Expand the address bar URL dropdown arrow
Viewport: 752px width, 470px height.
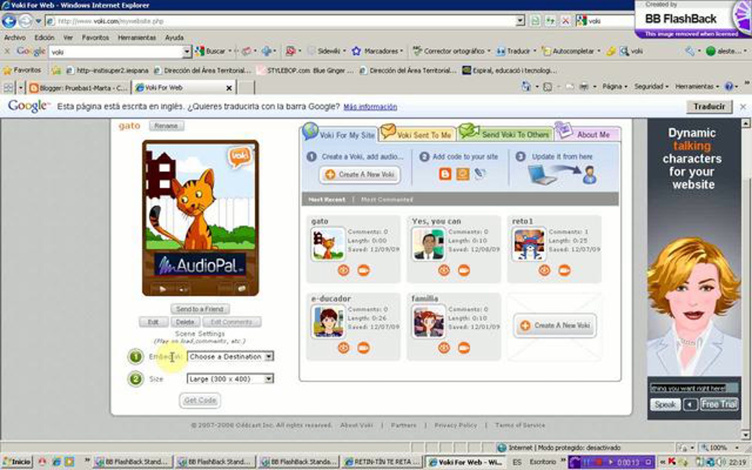tap(520, 21)
